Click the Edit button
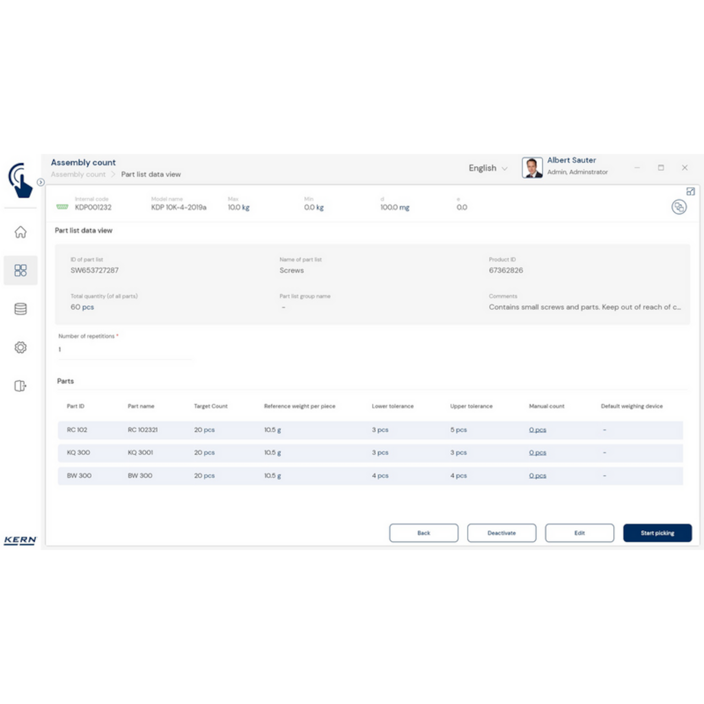 pos(579,532)
